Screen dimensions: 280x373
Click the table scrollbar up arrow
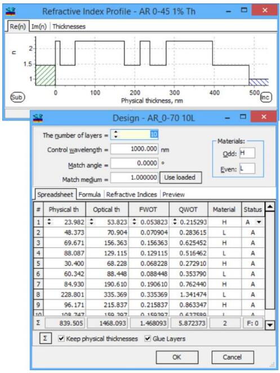270,206
